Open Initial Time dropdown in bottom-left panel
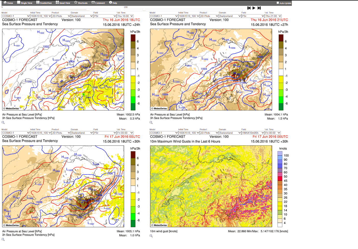358x249 pixels. 41,133
